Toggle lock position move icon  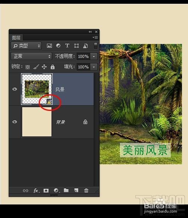point(44,67)
